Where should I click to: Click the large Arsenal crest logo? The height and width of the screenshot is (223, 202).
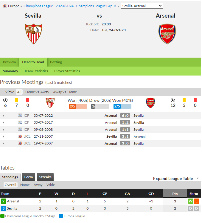167,34
